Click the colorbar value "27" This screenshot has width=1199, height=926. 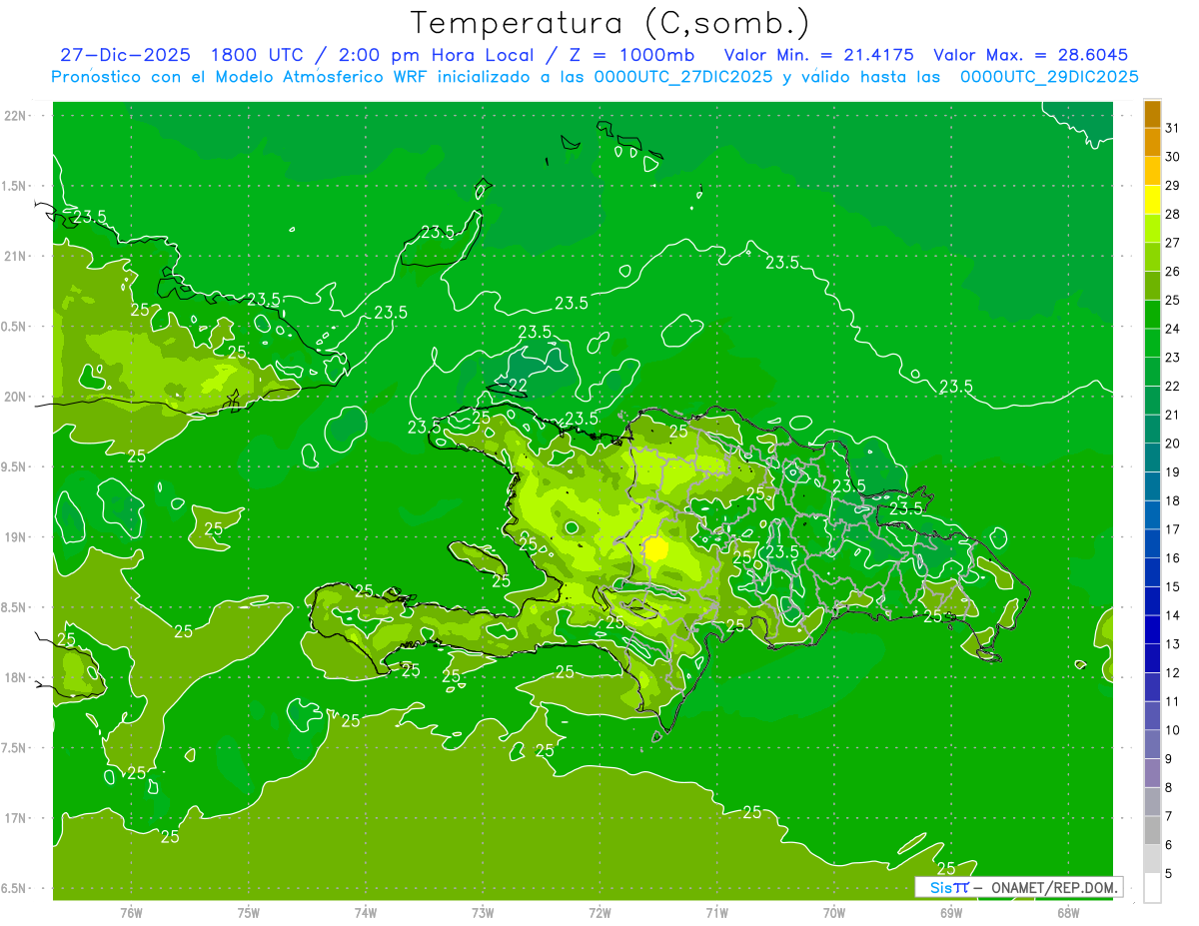(1173, 243)
